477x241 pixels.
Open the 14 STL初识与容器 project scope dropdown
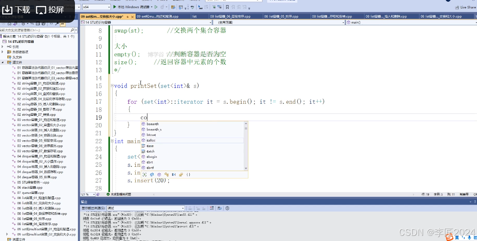(146, 23)
